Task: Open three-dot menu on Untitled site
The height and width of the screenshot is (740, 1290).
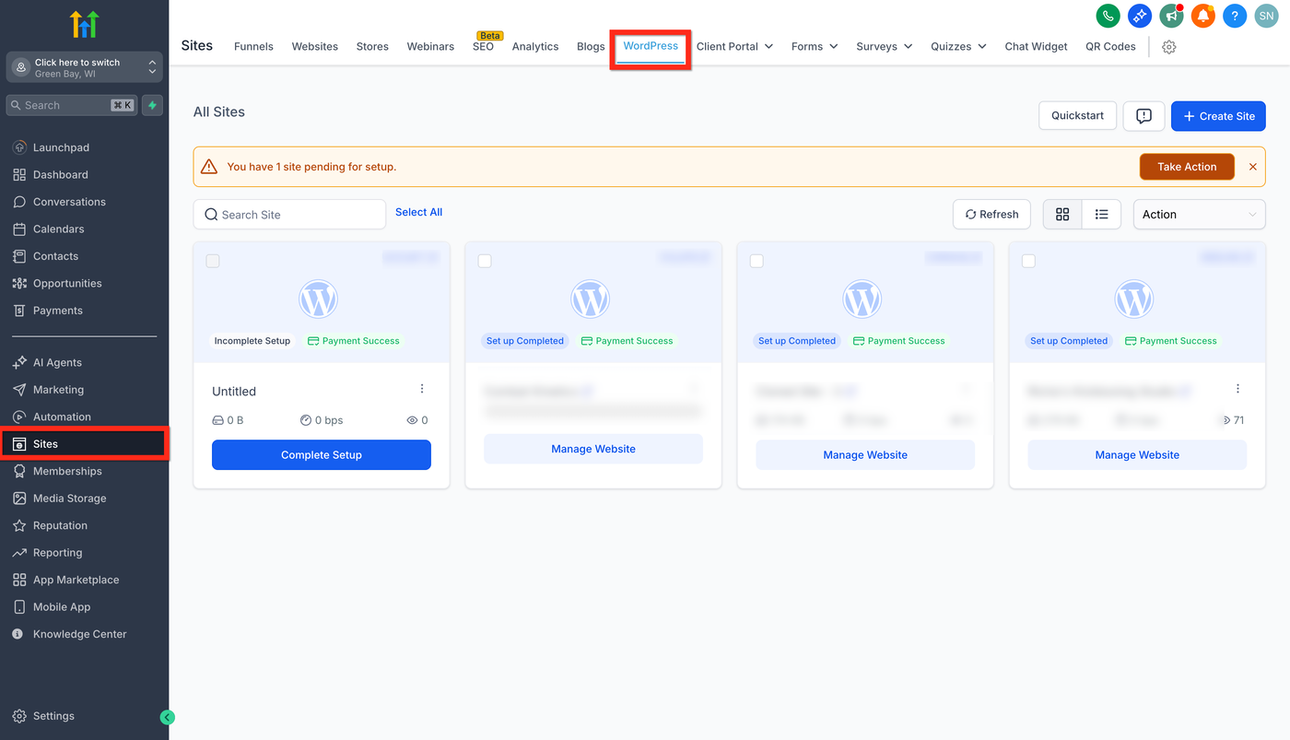Action: click(422, 389)
